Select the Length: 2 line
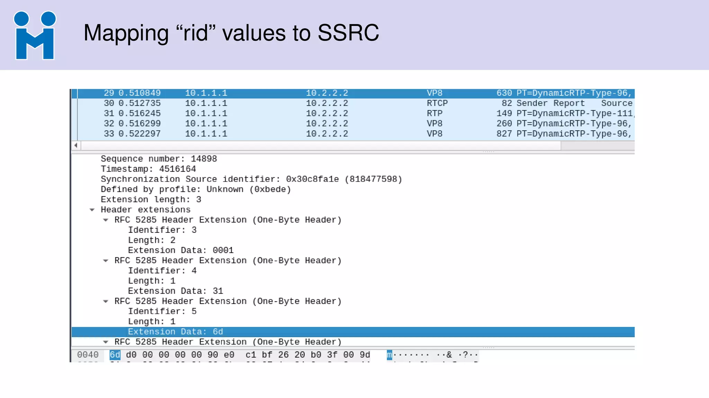709x398 pixels. pos(152,240)
